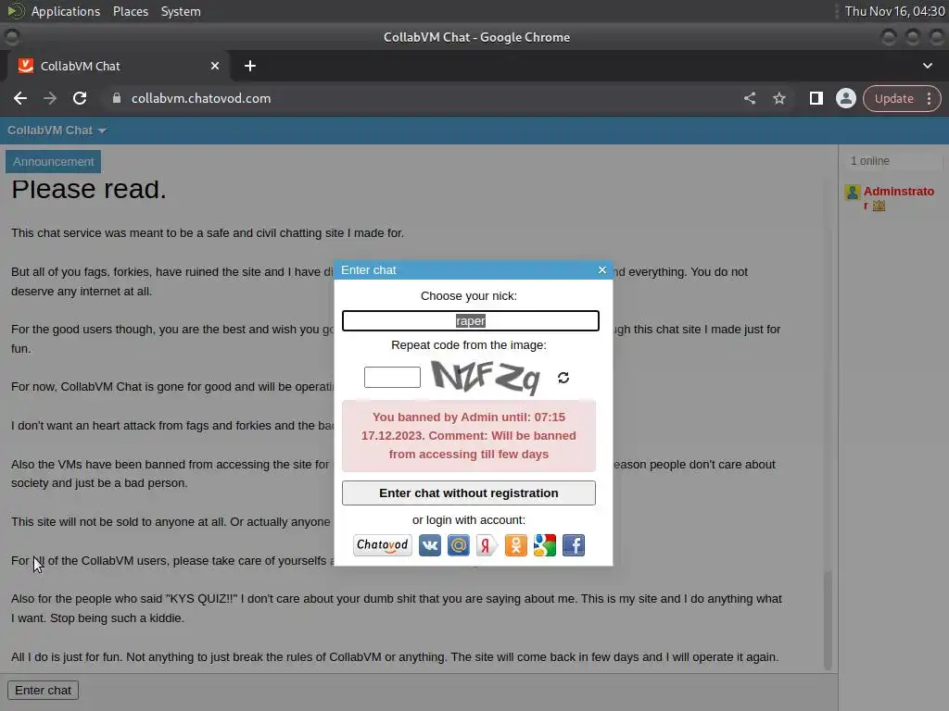Click the Applications menu arrow icon
This screenshot has height=711, width=949.
[16, 11]
